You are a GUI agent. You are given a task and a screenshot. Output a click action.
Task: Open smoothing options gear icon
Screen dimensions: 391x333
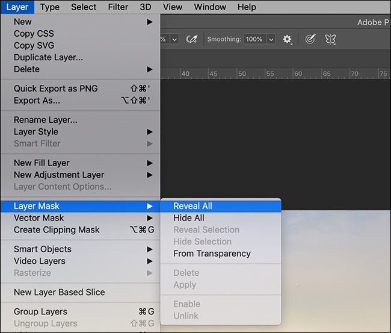287,39
